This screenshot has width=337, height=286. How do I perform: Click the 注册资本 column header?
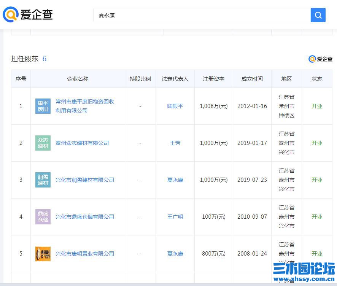pos(214,79)
